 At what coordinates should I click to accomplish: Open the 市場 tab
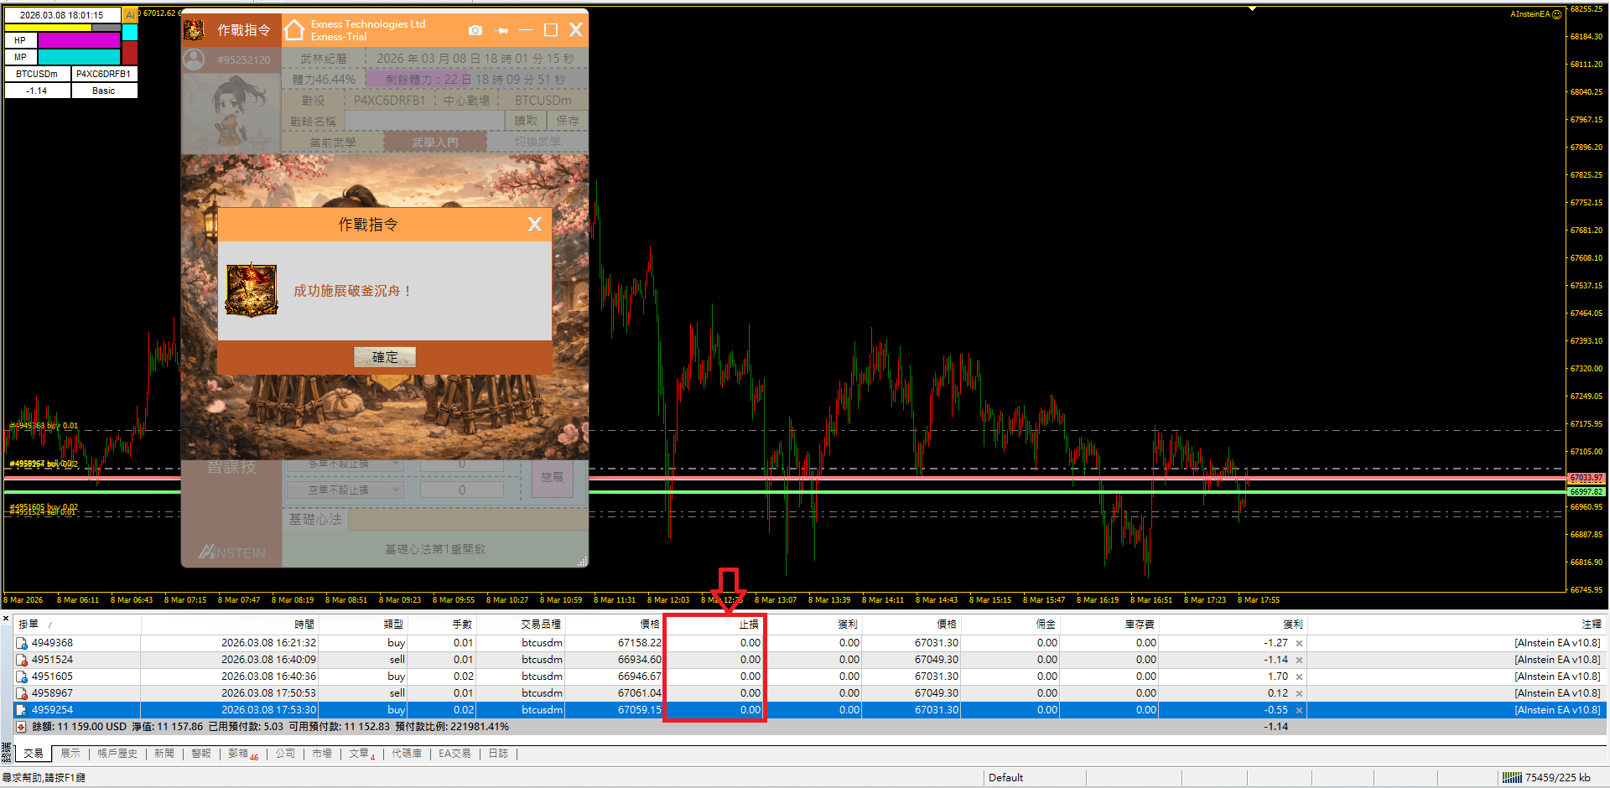click(x=322, y=754)
